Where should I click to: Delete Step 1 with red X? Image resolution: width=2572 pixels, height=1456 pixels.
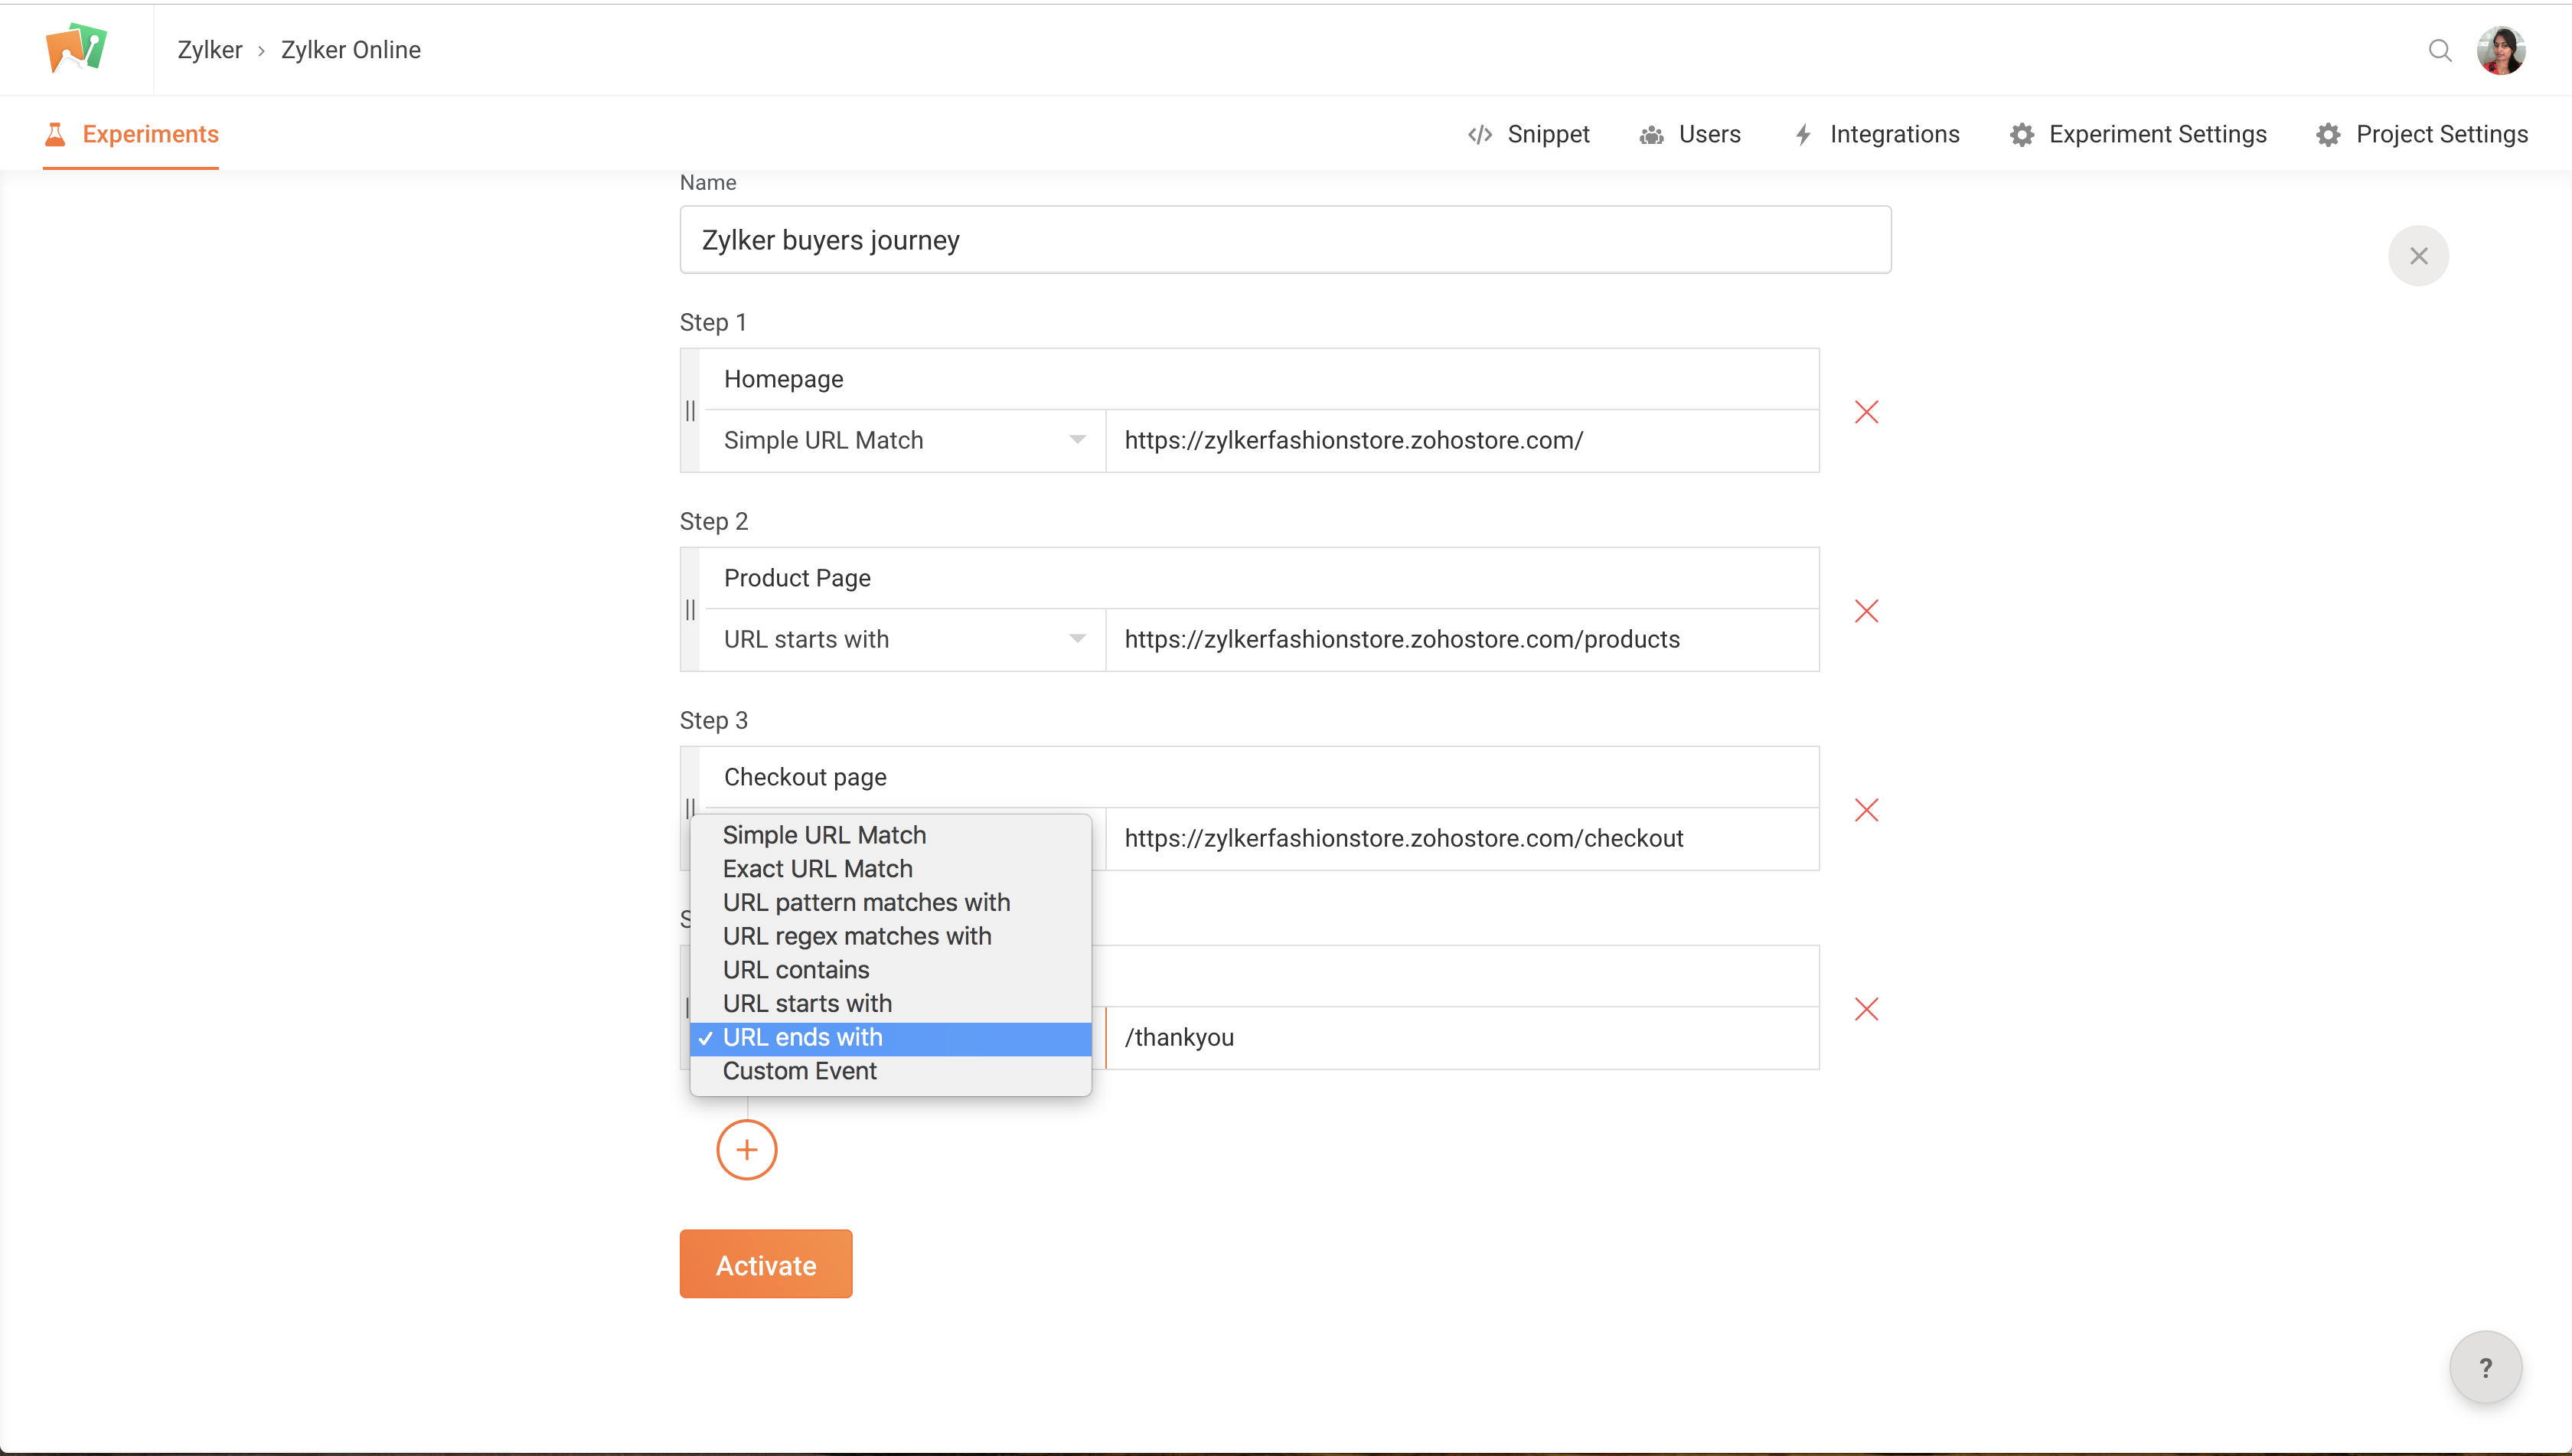[1866, 412]
